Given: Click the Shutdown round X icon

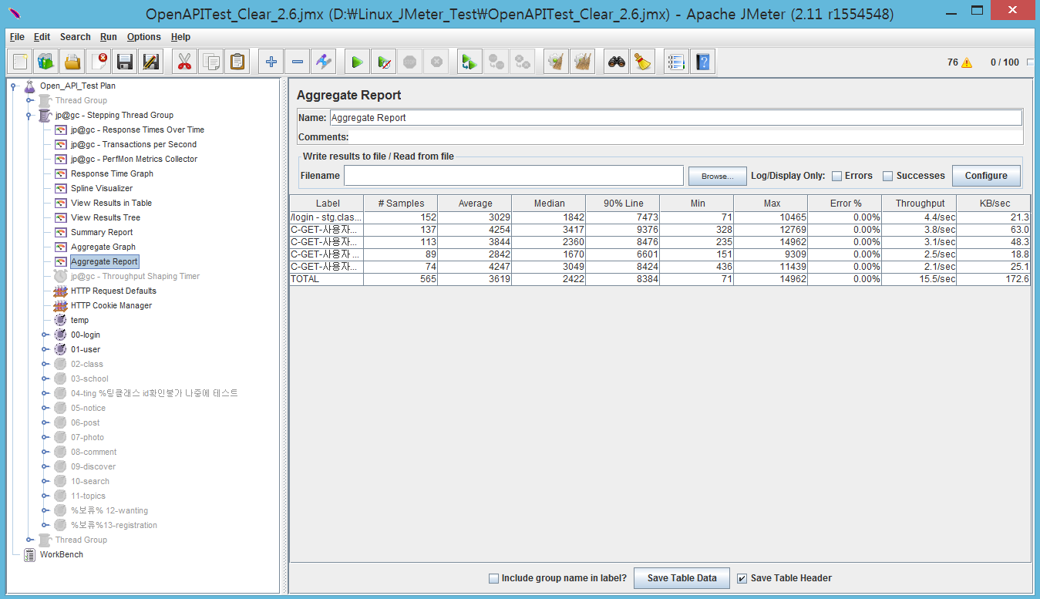Looking at the screenshot, I should [436, 62].
